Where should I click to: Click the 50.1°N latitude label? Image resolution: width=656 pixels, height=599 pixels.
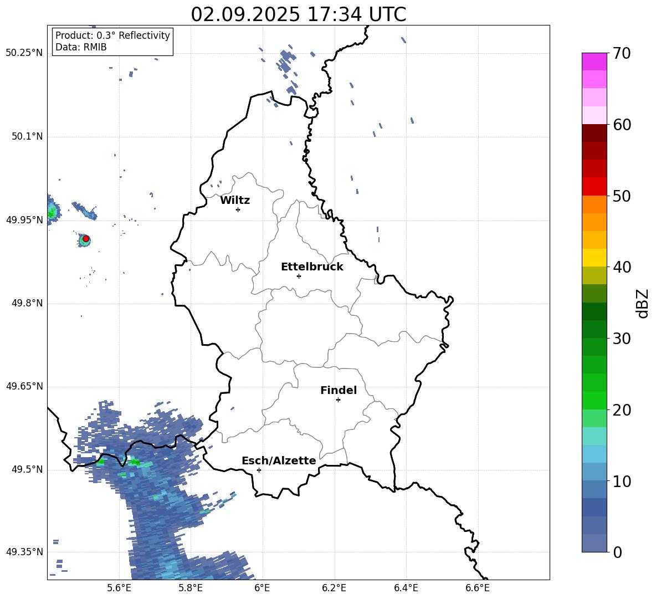click(27, 137)
